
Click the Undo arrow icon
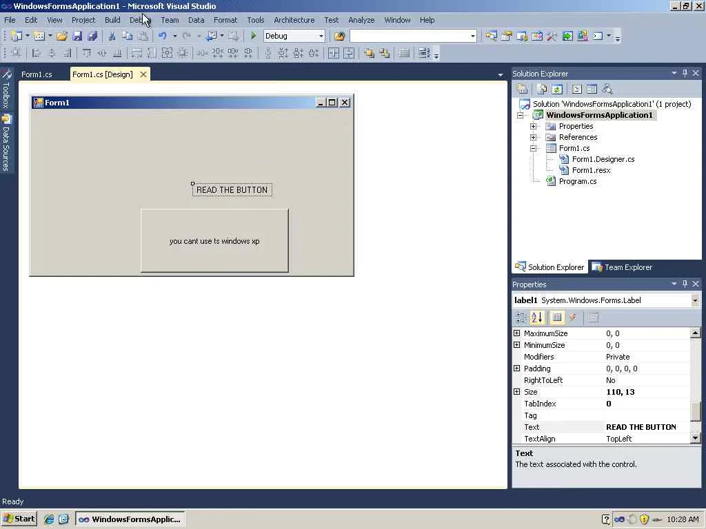click(162, 36)
